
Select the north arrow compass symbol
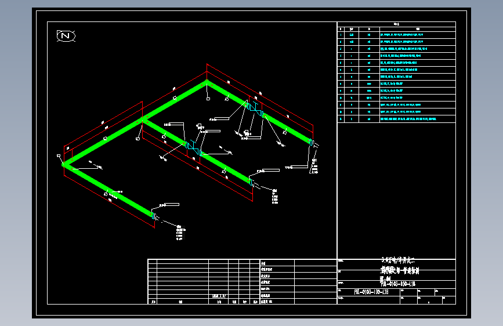(x=66, y=36)
